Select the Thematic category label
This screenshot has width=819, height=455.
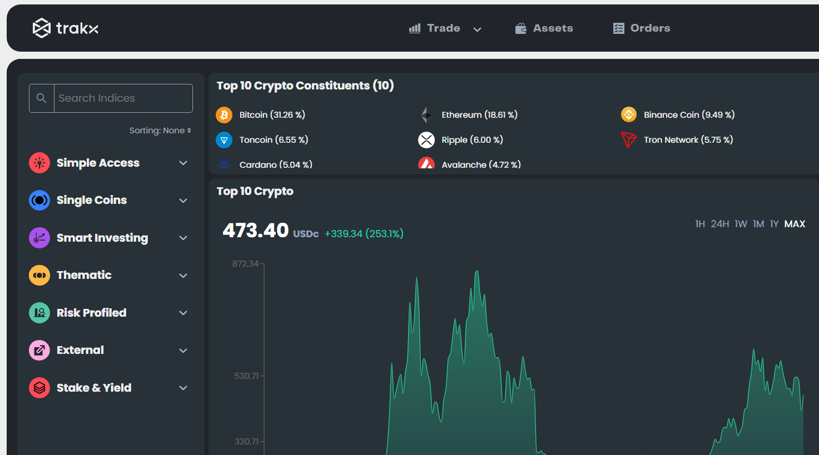(84, 275)
